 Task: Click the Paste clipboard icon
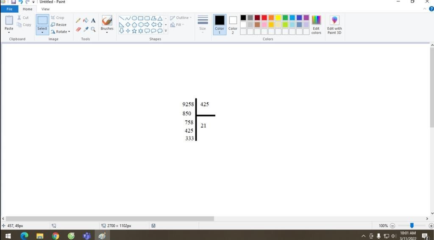(x=9, y=20)
